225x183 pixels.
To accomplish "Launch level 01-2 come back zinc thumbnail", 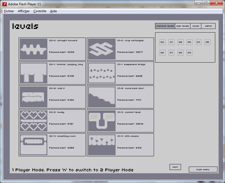I will (x=102, y=97).
